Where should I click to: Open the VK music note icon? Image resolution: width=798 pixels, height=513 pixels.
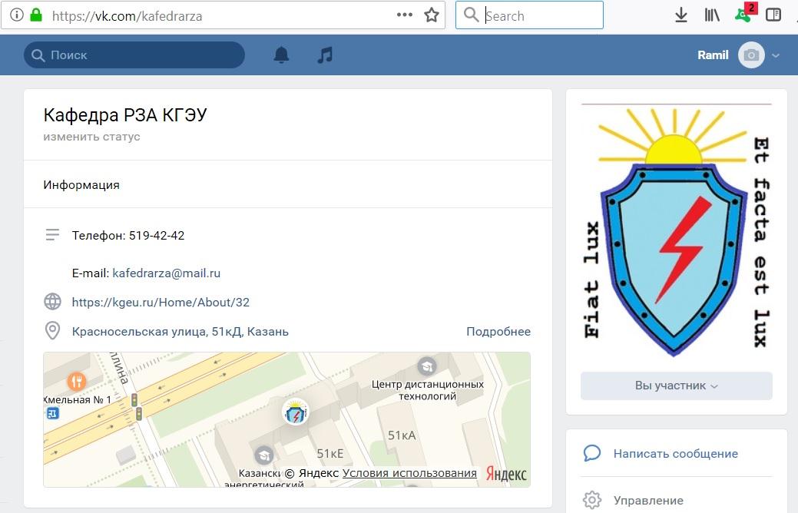(325, 55)
